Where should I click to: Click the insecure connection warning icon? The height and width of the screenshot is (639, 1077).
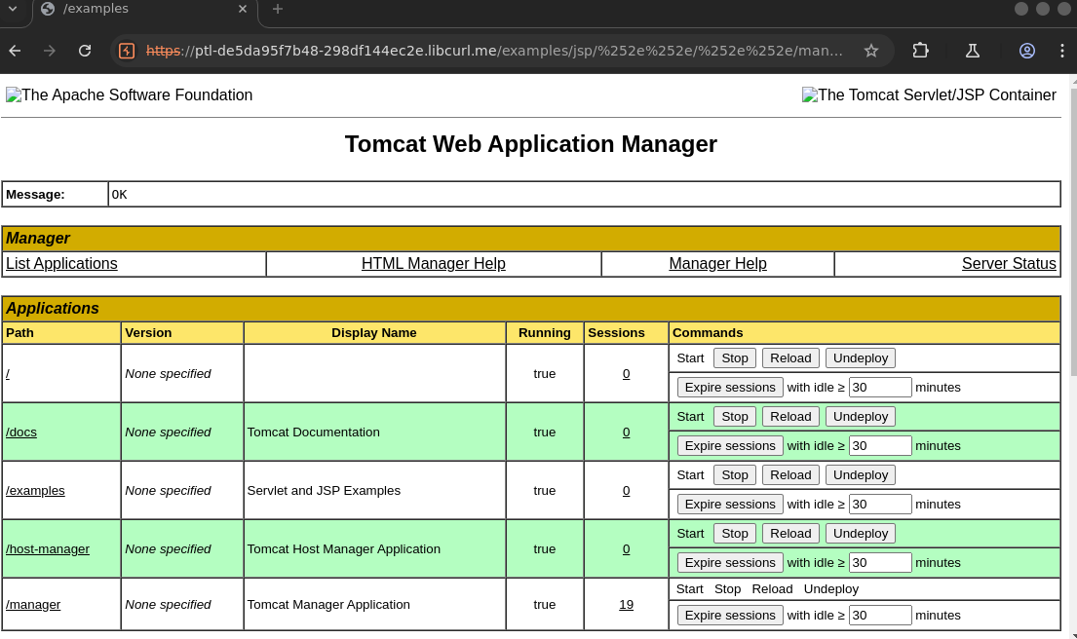coord(127,51)
